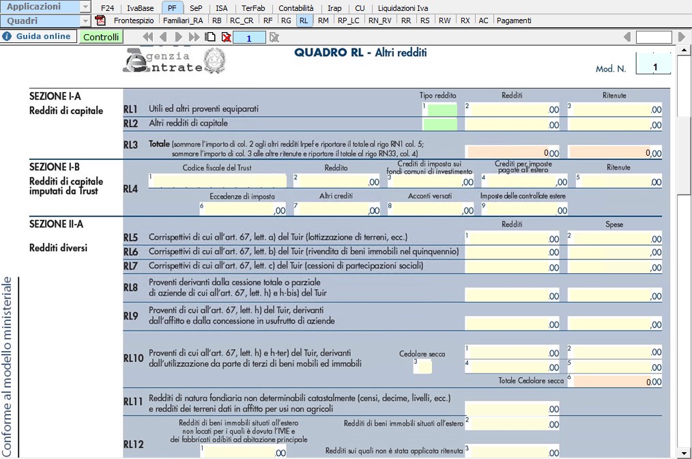Click the RL3 Totale redditi field
Image resolution: width=692 pixels, height=459 pixels.
click(x=513, y=152)
